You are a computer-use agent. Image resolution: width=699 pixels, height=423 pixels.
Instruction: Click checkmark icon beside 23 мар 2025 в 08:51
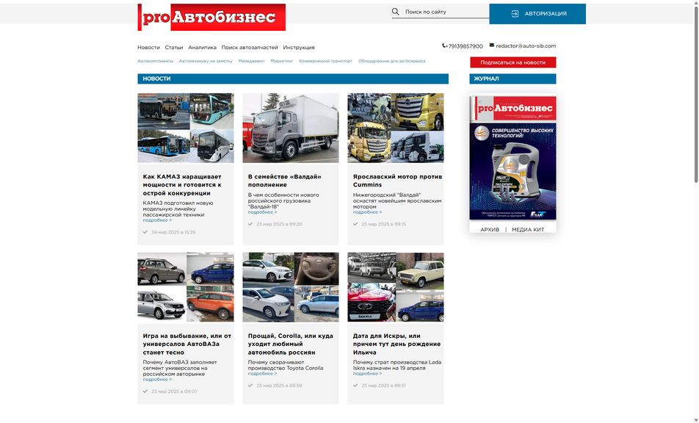click(x=355, y=385)
